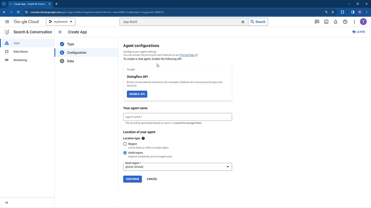Viewport: 371px width, 208px height.
Task: Click the Google Cloud logo
Action: coord(26,22)
